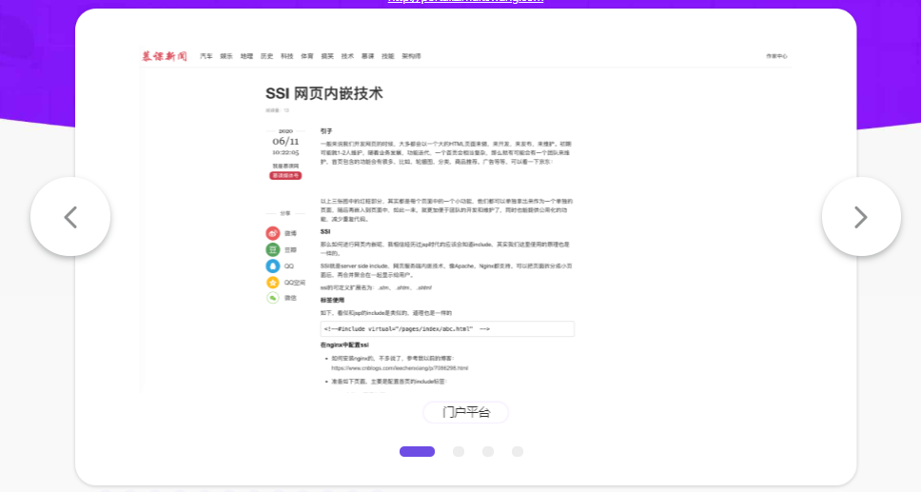Click the 微博 share label text
The width and height of the screenshot is (921, 492).
click(291, 233)
